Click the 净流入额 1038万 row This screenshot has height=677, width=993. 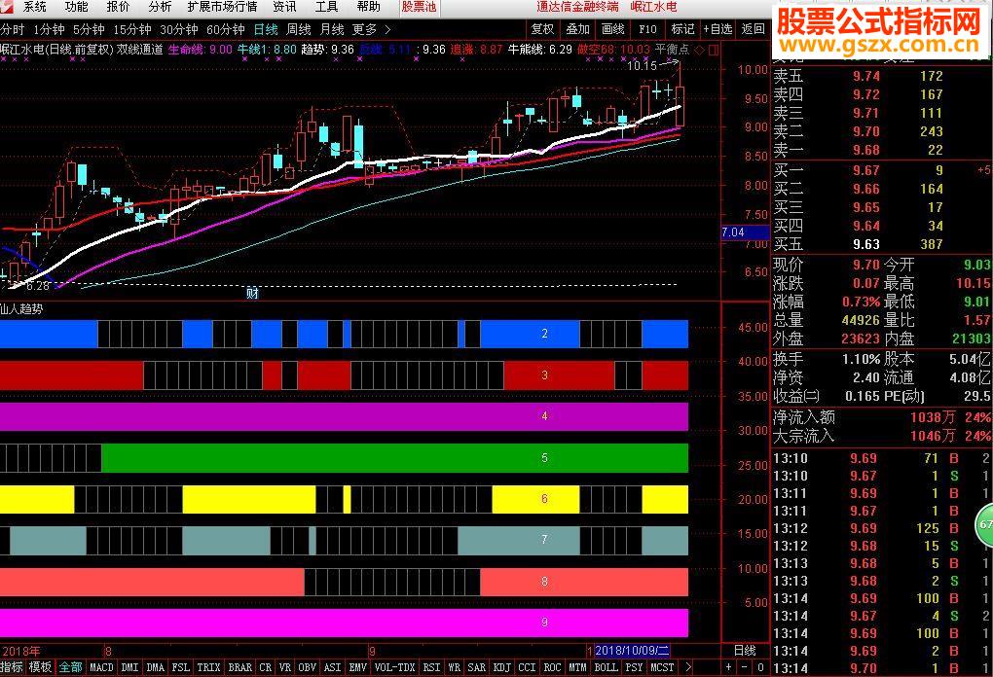coord(881,417)
